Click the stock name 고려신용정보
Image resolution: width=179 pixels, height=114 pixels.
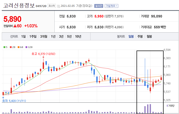coord(19,6)
